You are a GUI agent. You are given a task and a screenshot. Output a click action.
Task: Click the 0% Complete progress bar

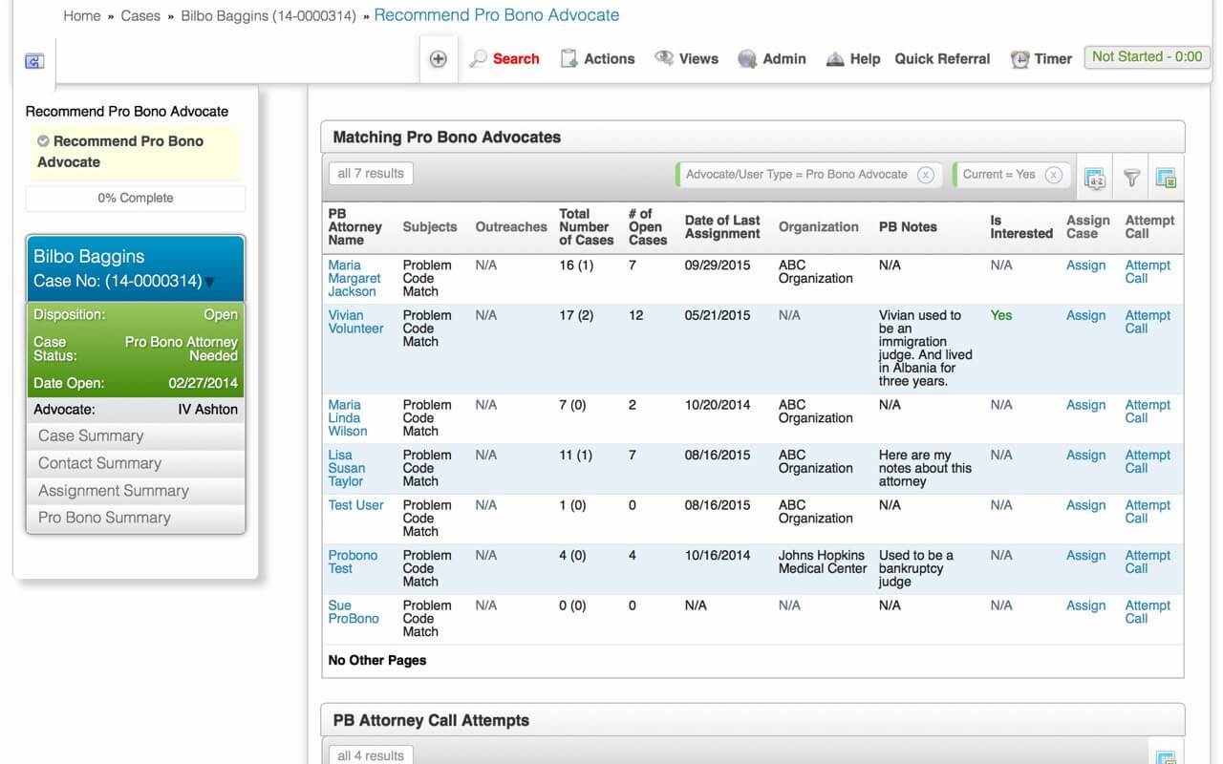click(135, 198)
